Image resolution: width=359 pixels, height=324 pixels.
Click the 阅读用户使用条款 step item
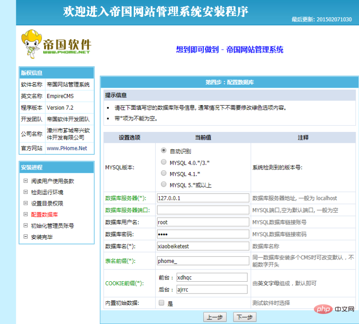52,181
